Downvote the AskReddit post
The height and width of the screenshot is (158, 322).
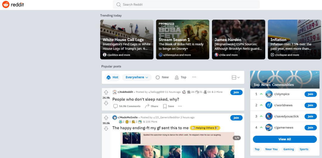[106, 103]
